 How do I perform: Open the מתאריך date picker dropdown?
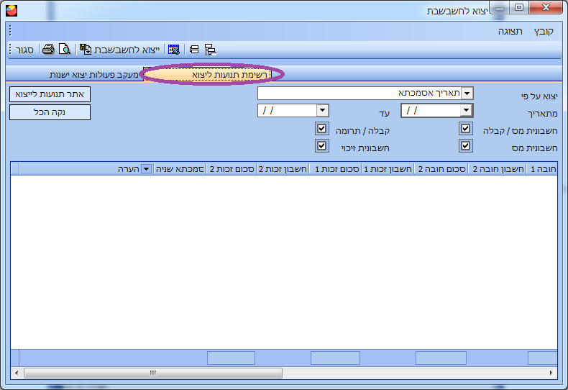[467, 111]
